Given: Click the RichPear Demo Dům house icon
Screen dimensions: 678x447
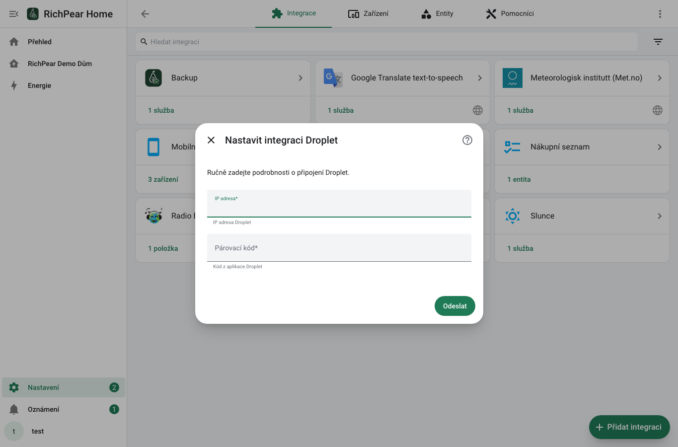Looking at the screenshot, I should 14,64.
